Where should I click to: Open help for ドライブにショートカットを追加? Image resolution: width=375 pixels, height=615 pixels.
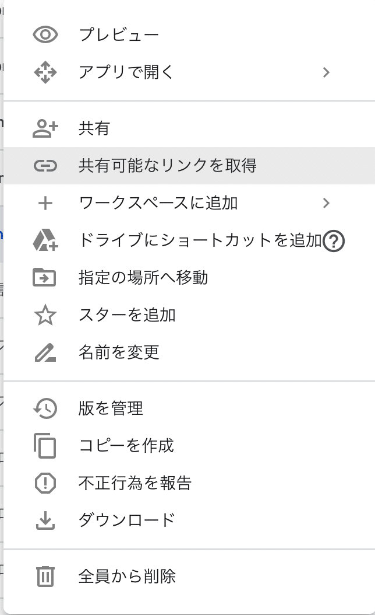334,240
